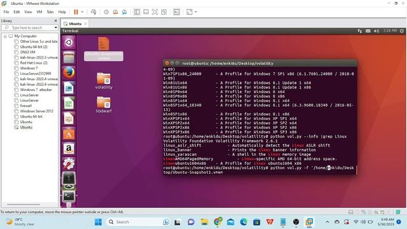This screenshot has width=407, height=229.
Task: Open the View menu
Action: tap(28, 12)
